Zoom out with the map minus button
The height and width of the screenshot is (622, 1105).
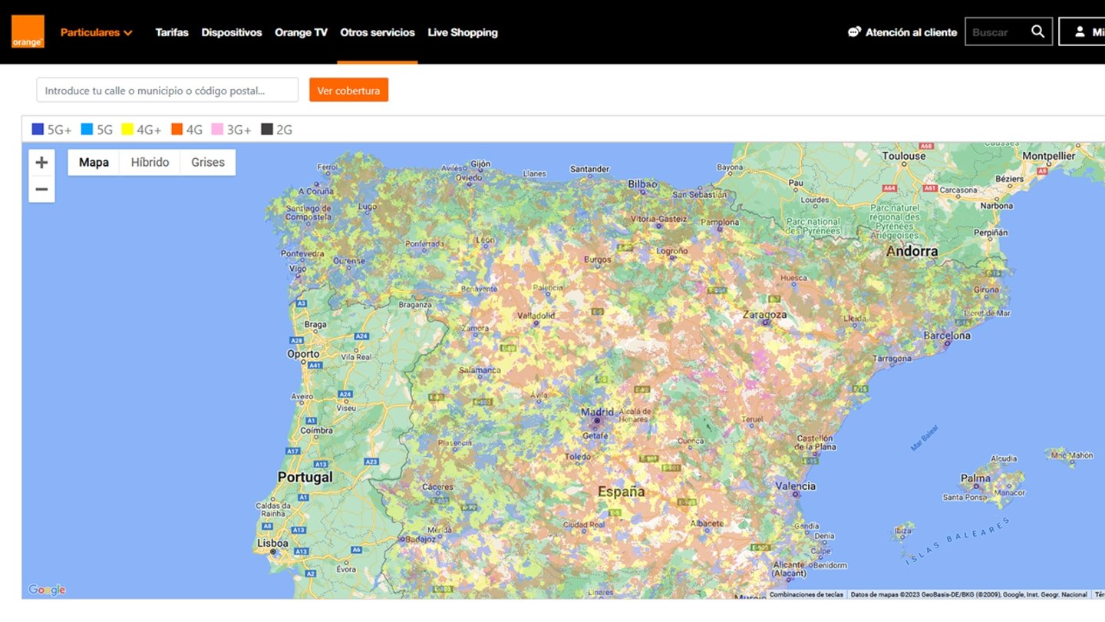tap(41, 189)
